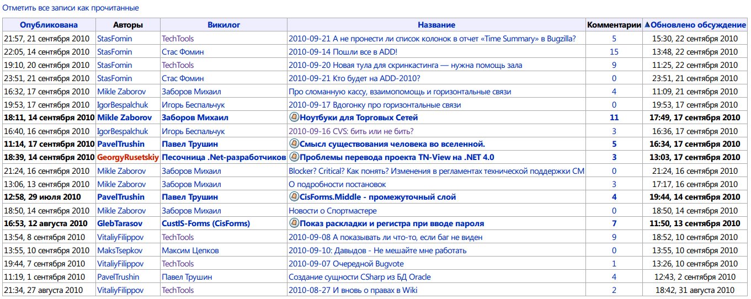The image size is (751, 299).
Task: Sort table by 'Название' column header
Action: pyautogui.click(x=436, y=25)
